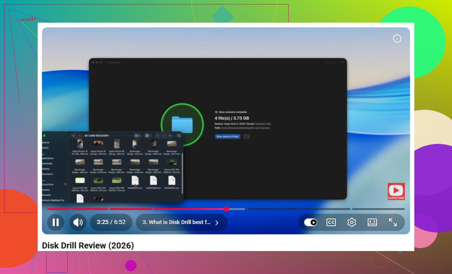Image resolution: width=452 pixels, height=274 pixels.
Task: Seek into the unplayed fifth chapter segment
Action: (x=299, y=209)
